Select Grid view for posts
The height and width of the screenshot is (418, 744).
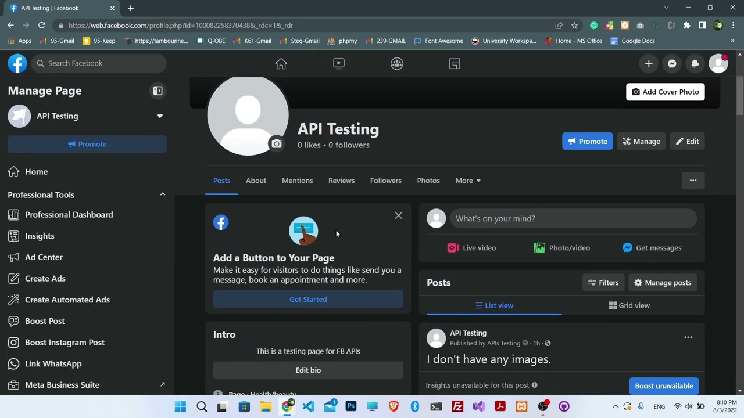(x=629, y=305)
